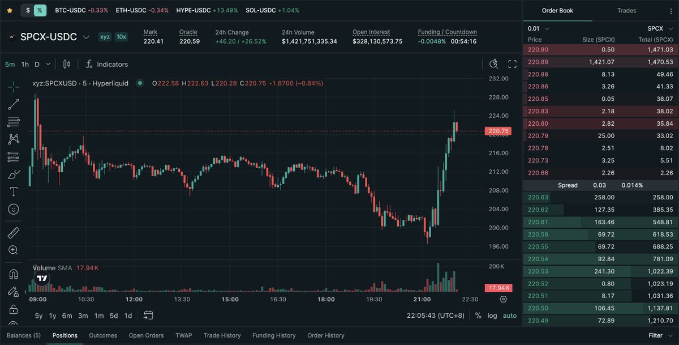The height and width of the screenshot is (345, 679).
Task: Open the Trade History tab
Action: pos(222,335)
